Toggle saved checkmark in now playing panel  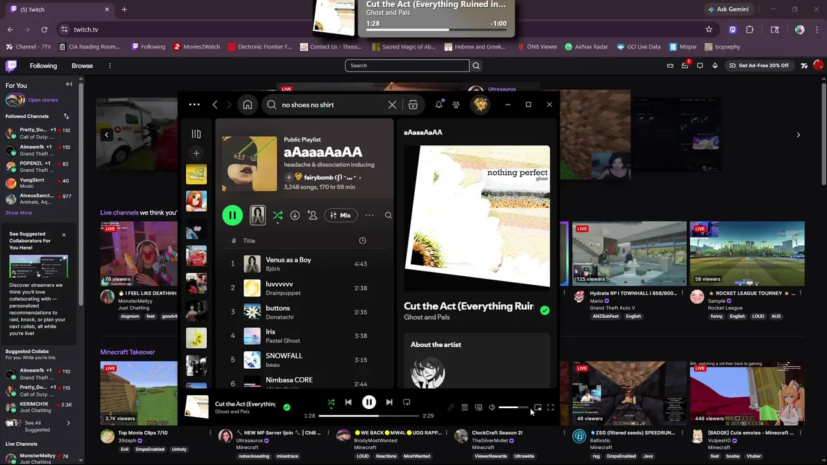tap(545, 310)
